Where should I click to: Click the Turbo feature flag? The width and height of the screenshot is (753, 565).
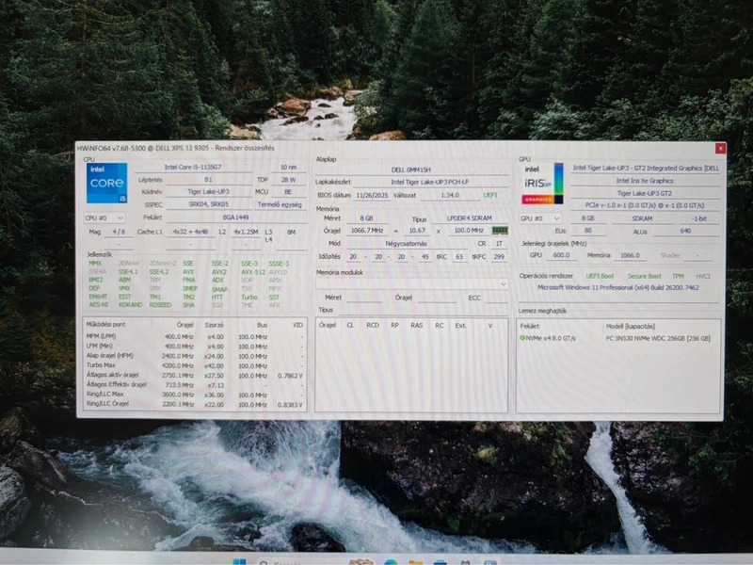click(249, 298)
